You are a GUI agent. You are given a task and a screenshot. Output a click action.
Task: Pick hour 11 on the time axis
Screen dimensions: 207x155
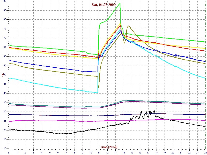pyautogui.click(x=99, y=153)
